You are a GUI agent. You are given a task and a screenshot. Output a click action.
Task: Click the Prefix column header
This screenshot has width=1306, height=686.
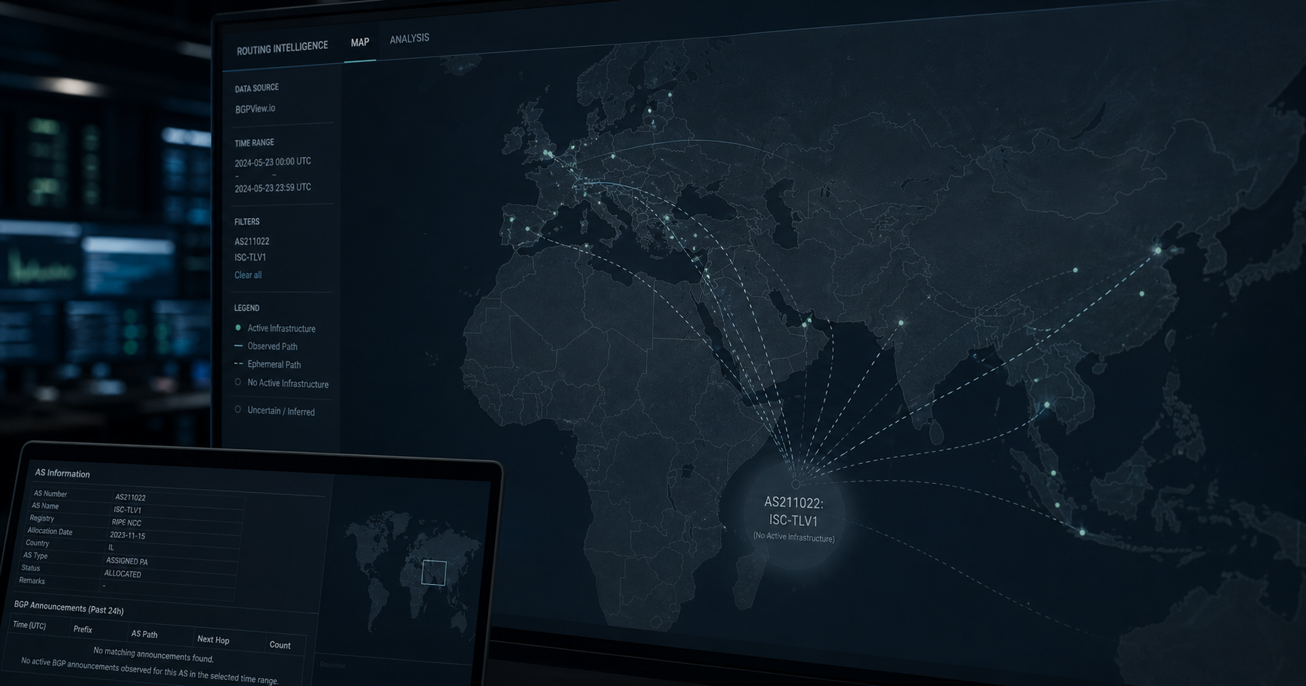83,629
